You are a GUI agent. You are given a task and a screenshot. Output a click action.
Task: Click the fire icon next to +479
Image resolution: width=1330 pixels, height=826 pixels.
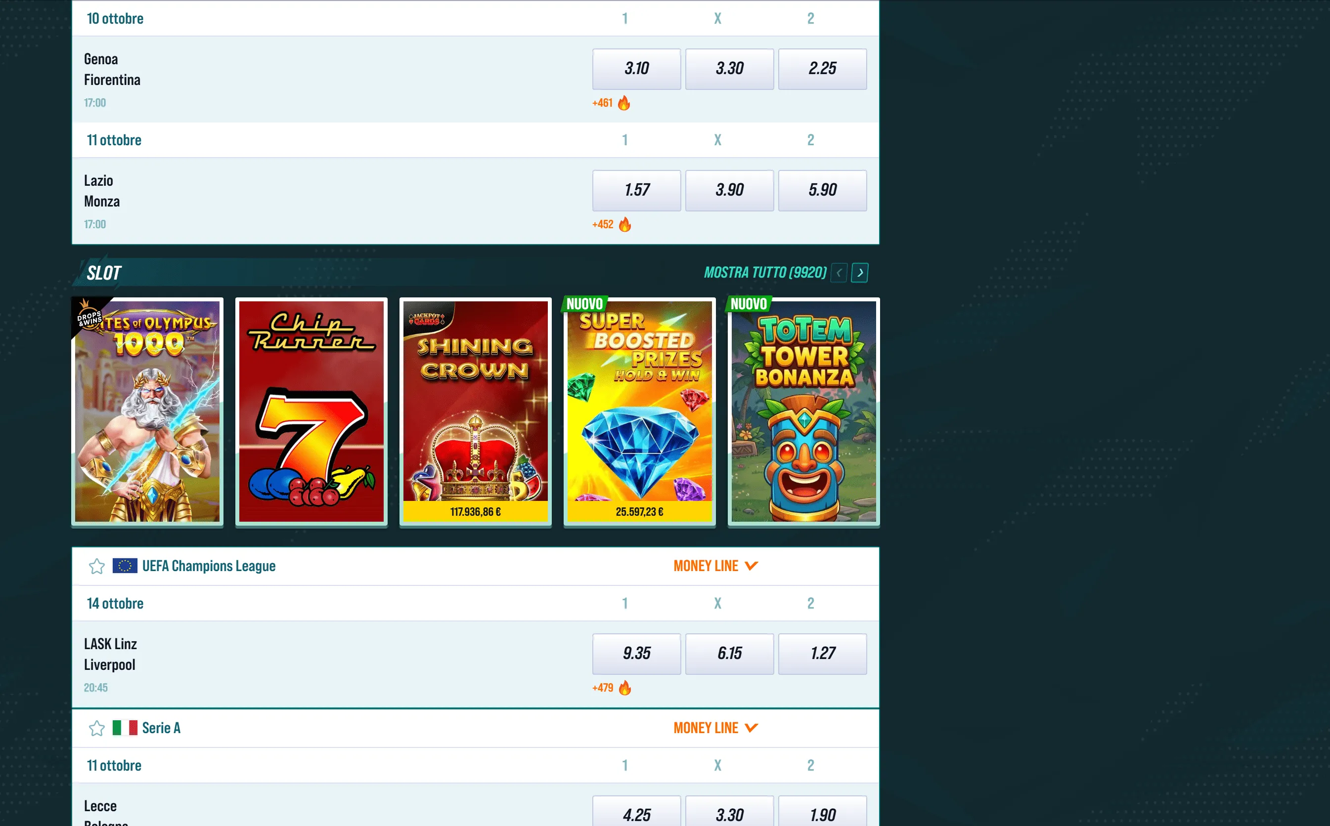point(625,688)
